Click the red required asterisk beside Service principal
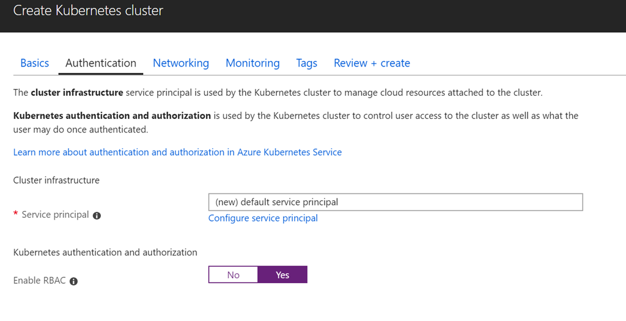The image size is (626, 321). pos(16,214)
